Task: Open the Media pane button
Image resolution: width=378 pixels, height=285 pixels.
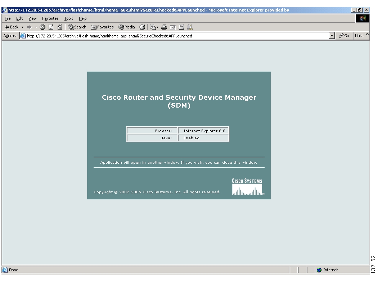Action: (x=127, y=27)
